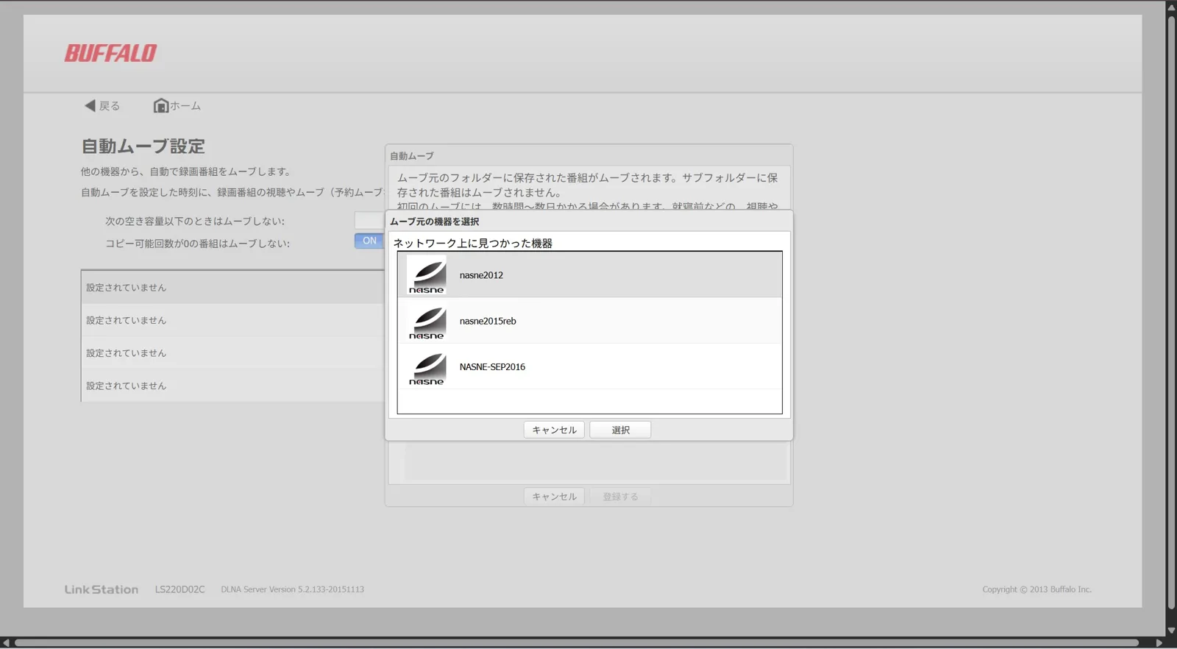Image resolution: width=1177 pixels, height=649 pixels.
Task: Select the NASNE-SEP2016 device icon
Action: pyautogui.click(x=427, y=366)
